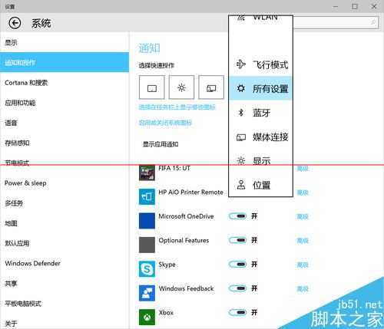Click the HP AiO Printer Remote label
This screenshot has width=384, height=329.
190,192
